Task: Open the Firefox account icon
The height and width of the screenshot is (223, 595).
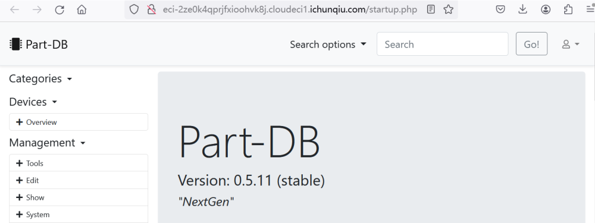Action: 546,9
